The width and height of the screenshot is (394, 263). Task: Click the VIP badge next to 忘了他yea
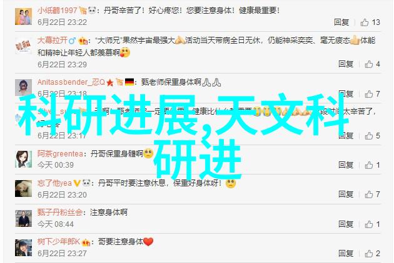pyautogui.click(x=77, y=183)
